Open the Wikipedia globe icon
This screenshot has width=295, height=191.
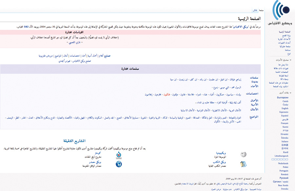point(243,154)
